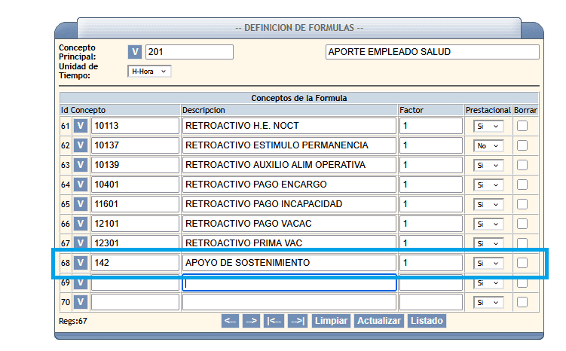
Task: Expand Prestacional dropdown for RETROACTIVO PAGO VACAC
Action: click(488, 224)
